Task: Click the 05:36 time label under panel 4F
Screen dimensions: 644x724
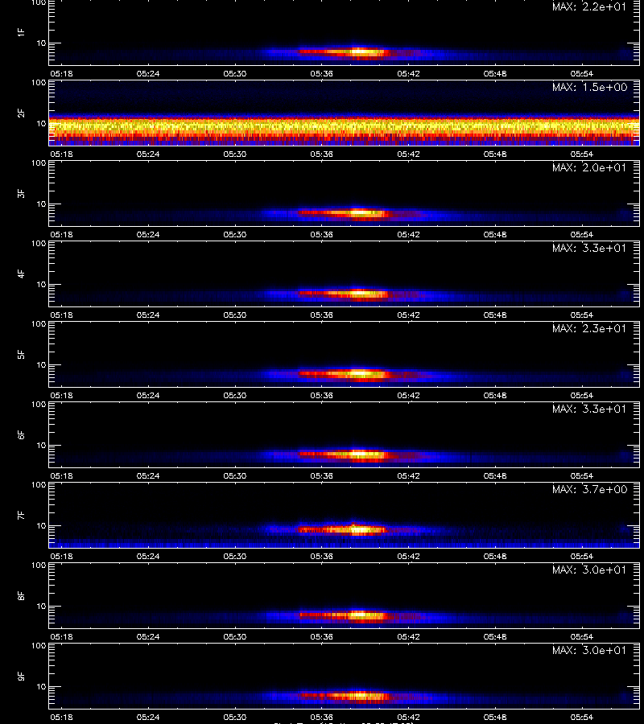Action: coord(321,315)
